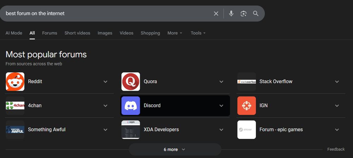Open the Tools dropdown
353x158 pixels.
[x=198, y=33]
